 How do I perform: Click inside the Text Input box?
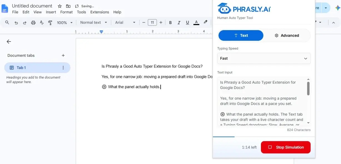tap(262, 101)
